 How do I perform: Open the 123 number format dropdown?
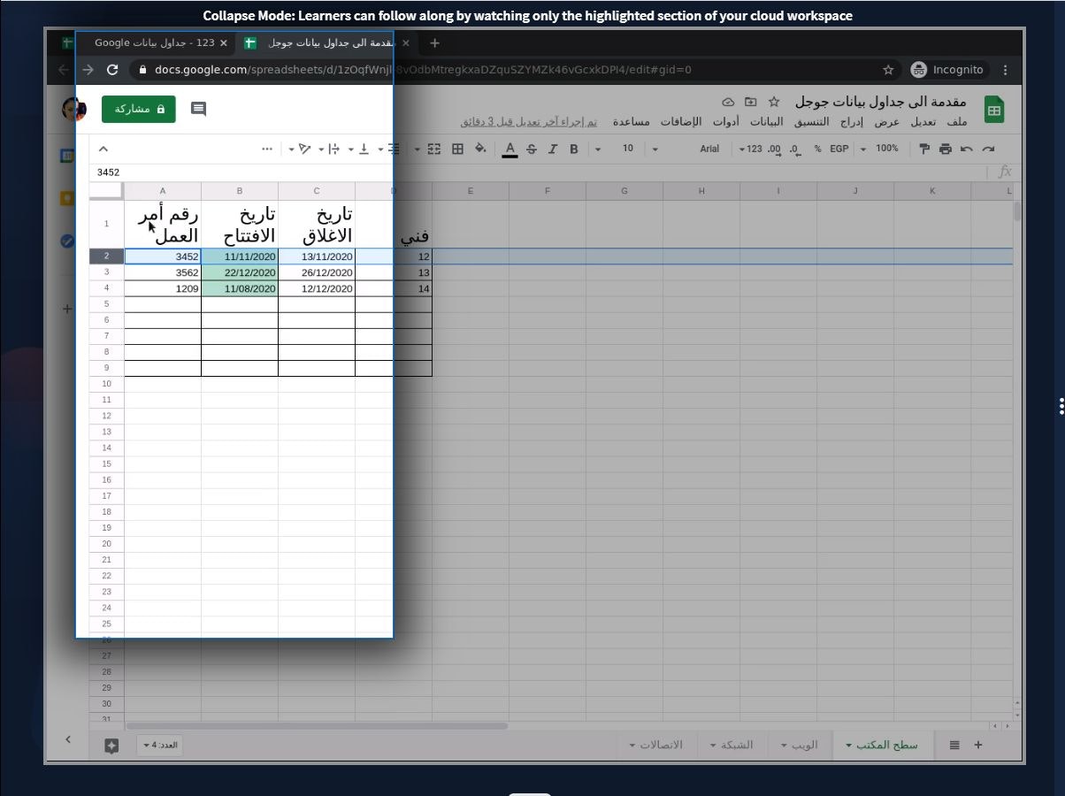tap(749, 149)
